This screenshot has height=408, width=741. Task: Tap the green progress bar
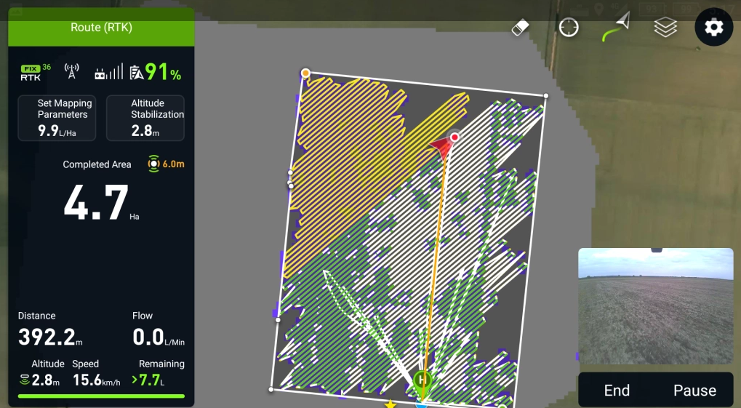101,396
